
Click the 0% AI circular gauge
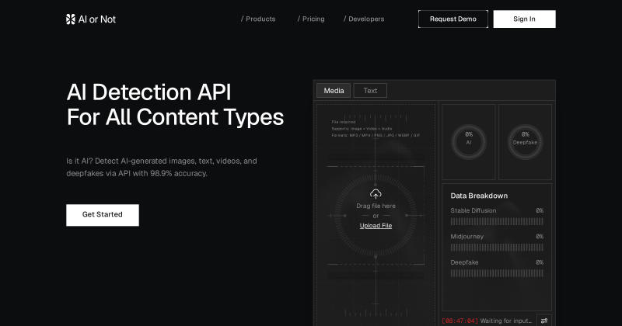(469, 142)
